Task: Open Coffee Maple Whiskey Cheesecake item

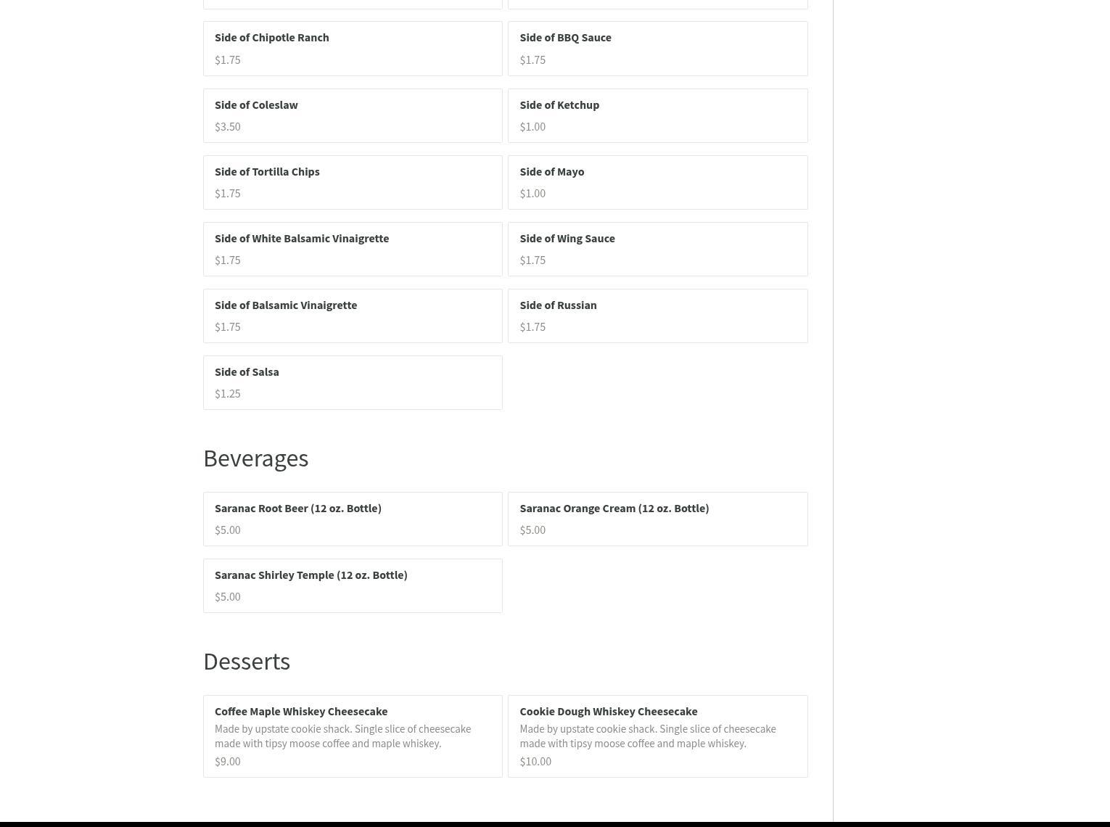Action: click(x=353, y=736)
